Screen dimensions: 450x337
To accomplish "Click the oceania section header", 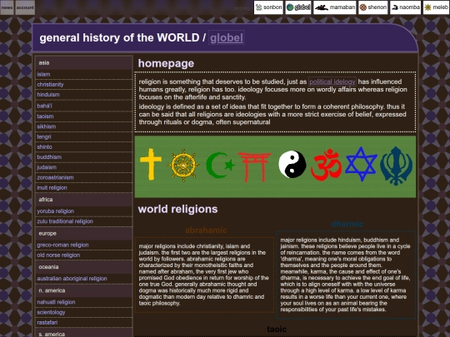I will [84, 267].
